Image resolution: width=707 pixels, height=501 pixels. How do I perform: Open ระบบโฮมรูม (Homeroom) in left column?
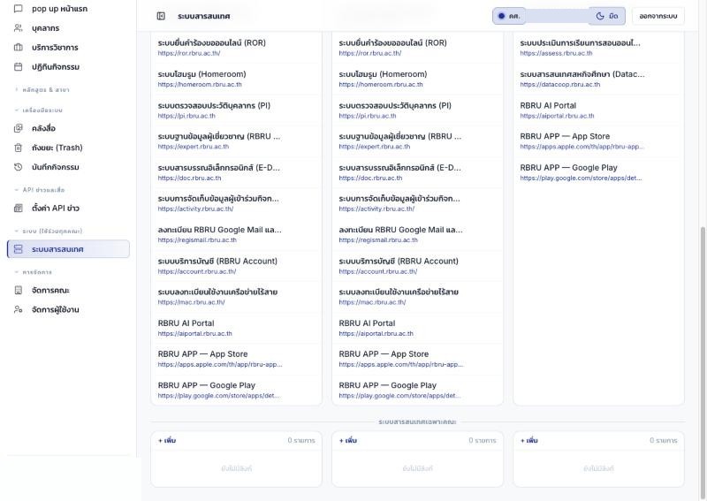pos(237,79)
